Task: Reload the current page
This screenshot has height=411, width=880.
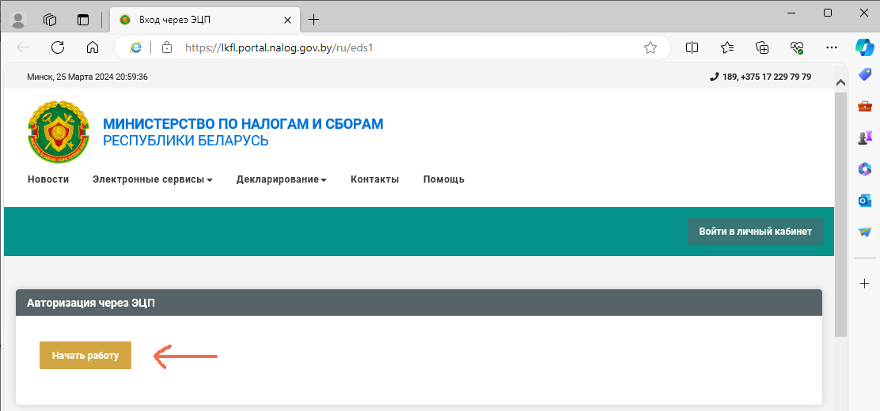Action: tap(58, 47)
